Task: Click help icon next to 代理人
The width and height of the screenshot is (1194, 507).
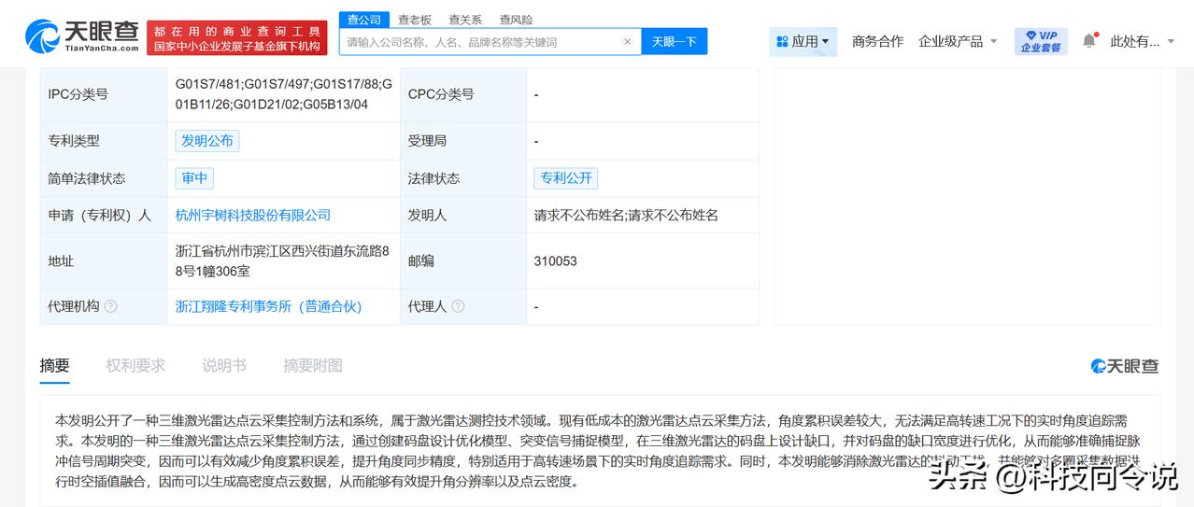Action: pyautogui.click(x=458, y=306)
